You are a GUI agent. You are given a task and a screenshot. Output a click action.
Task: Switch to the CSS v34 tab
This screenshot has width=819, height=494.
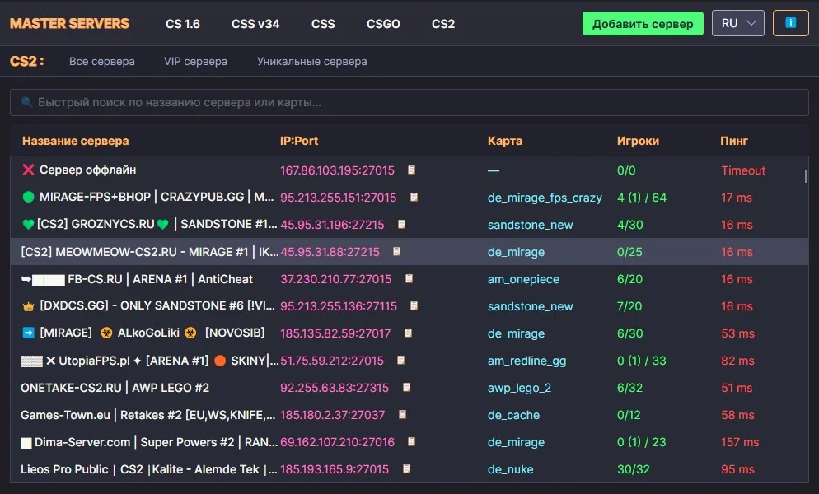255,24
